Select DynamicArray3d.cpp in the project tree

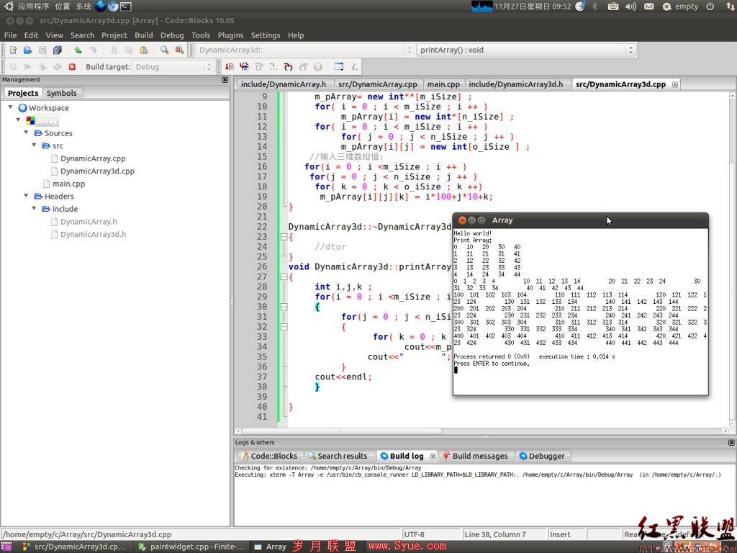97,171
